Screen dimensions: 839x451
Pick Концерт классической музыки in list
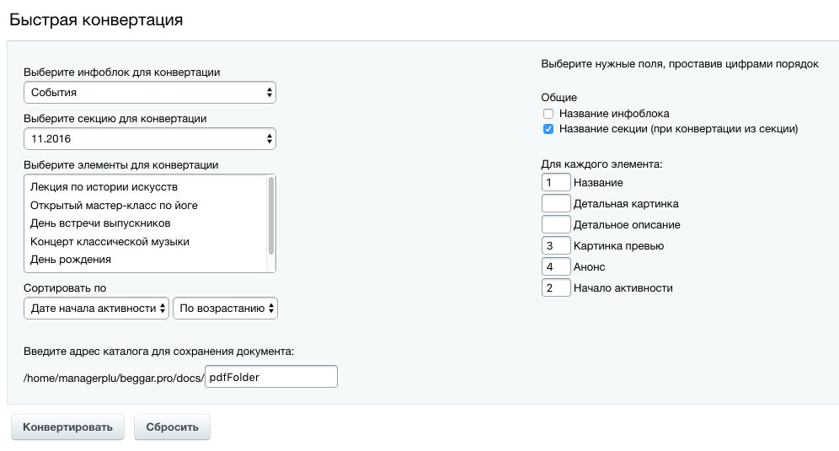pyautogui.click(x=110, y=242)
